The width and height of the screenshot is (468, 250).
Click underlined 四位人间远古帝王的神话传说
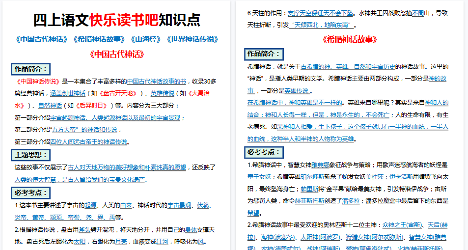pyautogui.click(x=89, y=142)
